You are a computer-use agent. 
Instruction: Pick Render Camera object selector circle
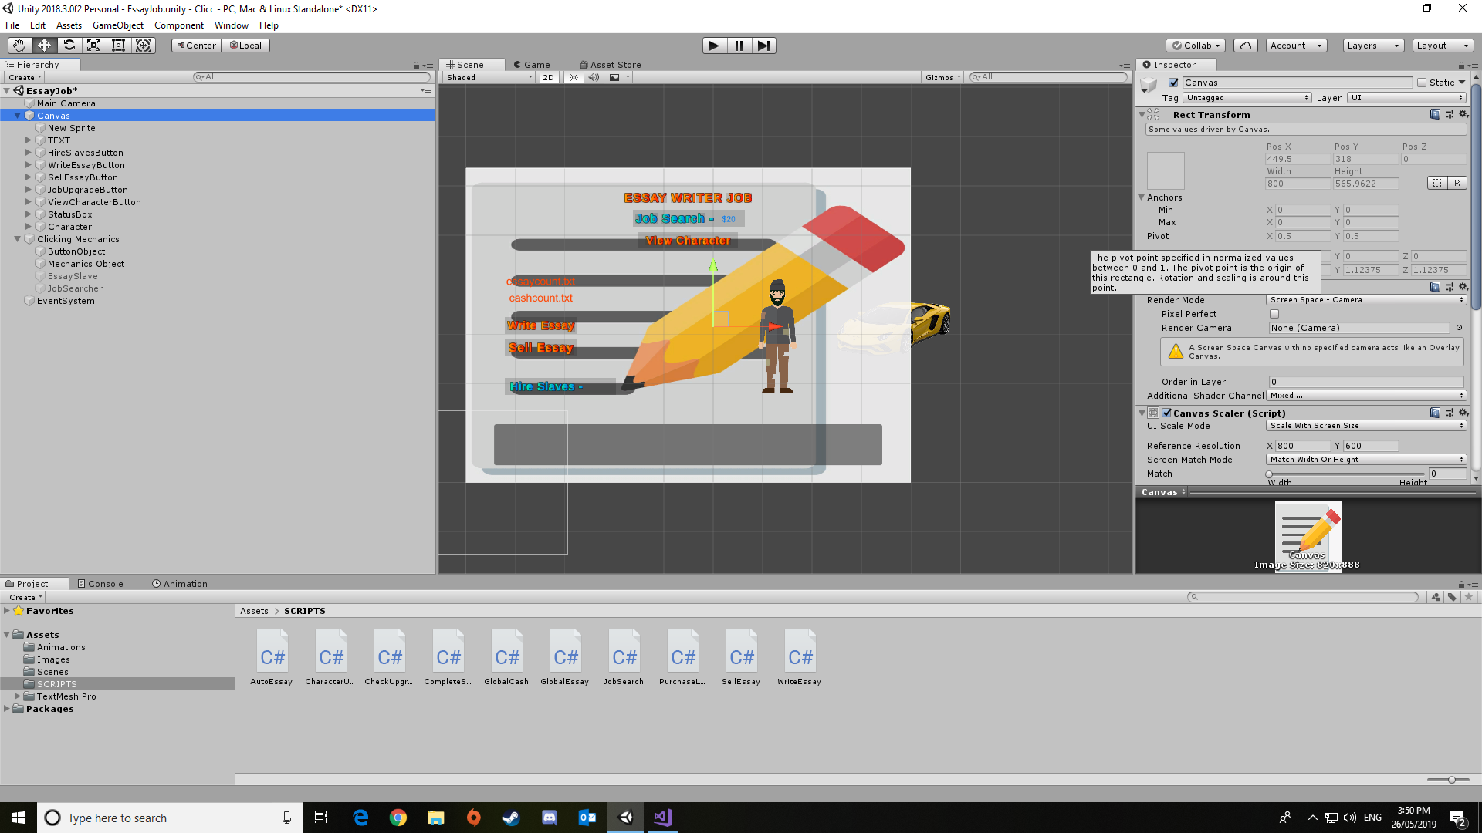[1459, 328]
